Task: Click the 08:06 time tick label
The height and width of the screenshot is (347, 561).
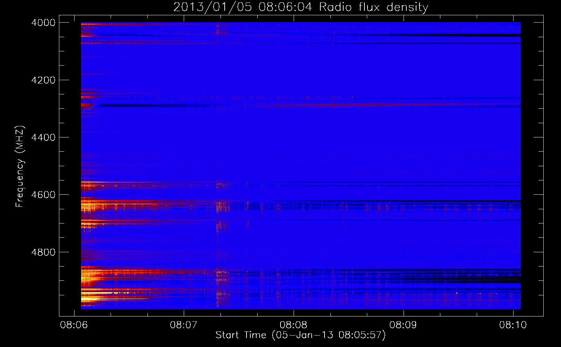Action: pyautogui.click(x=74, y=325)
